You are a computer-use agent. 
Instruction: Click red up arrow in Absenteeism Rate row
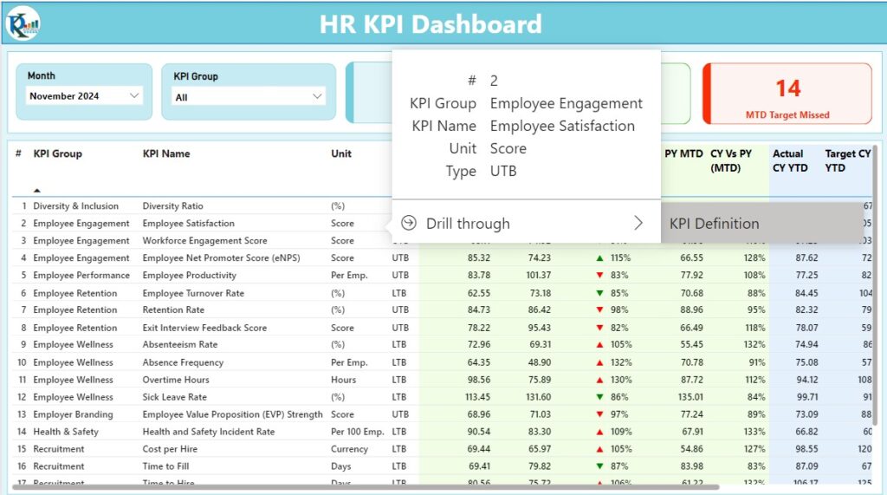point(599,344)
